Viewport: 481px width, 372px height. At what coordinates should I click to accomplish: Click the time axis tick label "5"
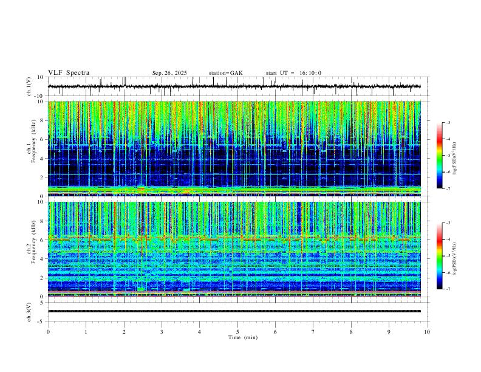[237, 332]
